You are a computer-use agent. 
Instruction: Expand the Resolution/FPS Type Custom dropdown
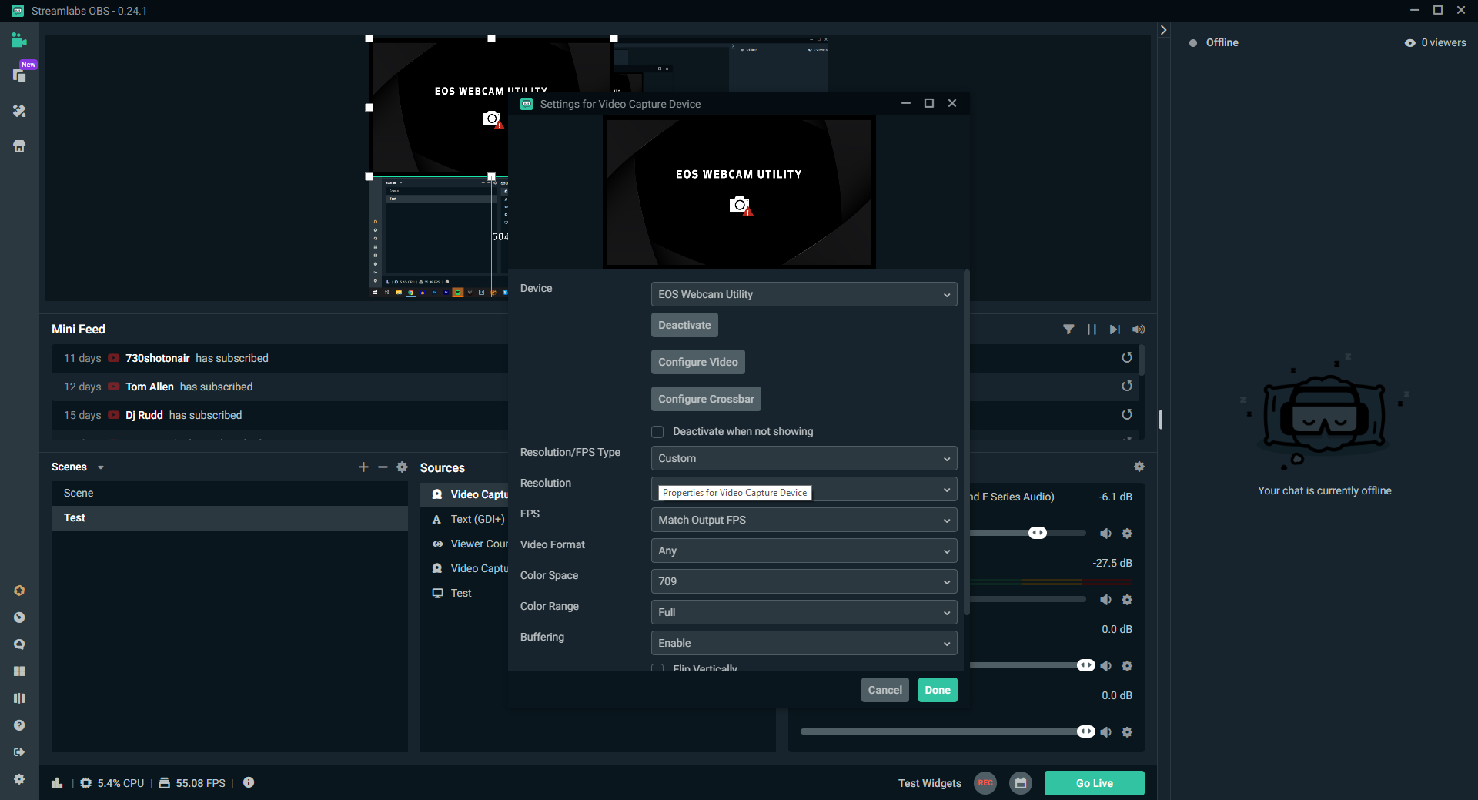[804, 458]
